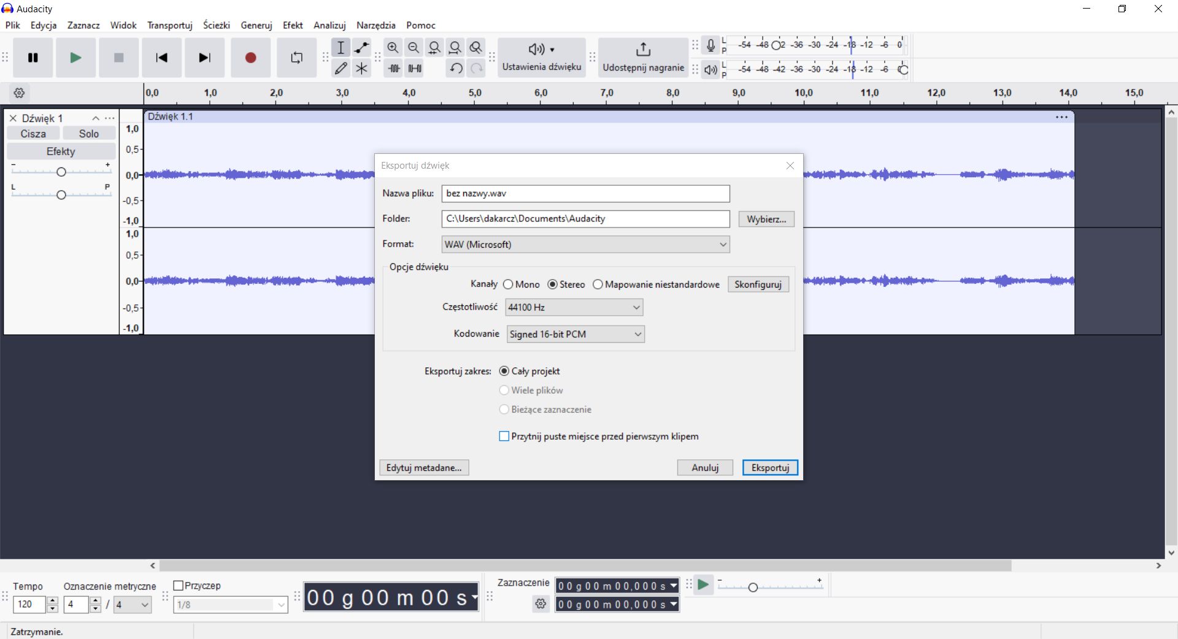This screenshot has width=1178, height=639.
Task: Expand the Częstotliwość 44100 Hz dropdown
Action: tap(574, 307)
